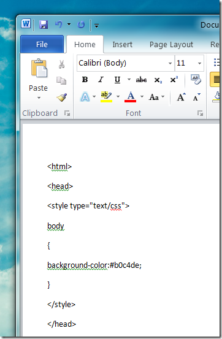
Task: Open the Calibri (Body) font name dropdown
Action: click(x=170, y=63)
